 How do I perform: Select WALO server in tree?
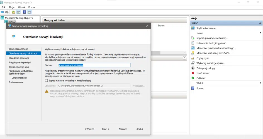click(12, 21)
